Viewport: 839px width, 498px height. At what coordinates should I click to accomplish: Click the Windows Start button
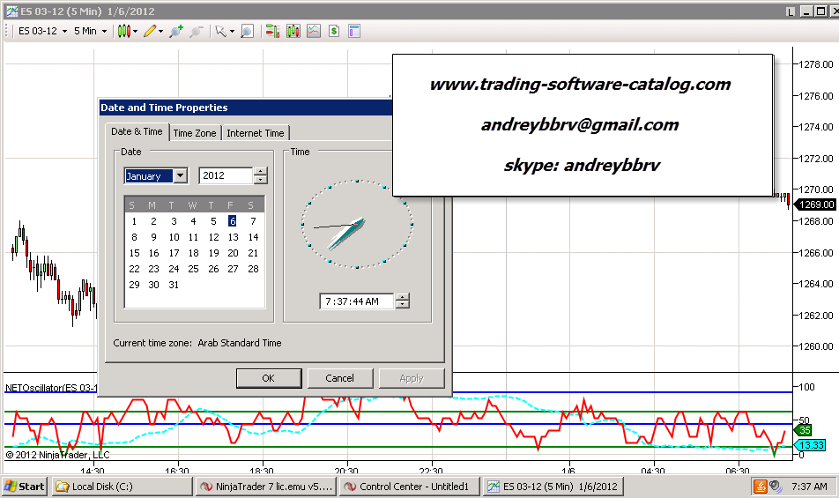pos(25,486)
